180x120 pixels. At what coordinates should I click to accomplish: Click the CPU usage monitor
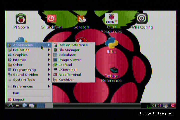[x=146, y=106]
